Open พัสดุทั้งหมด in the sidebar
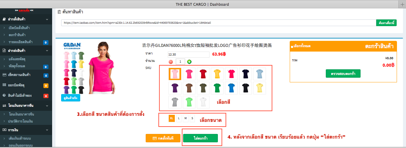This screenshot has height=148, width=406. point(17,66)
